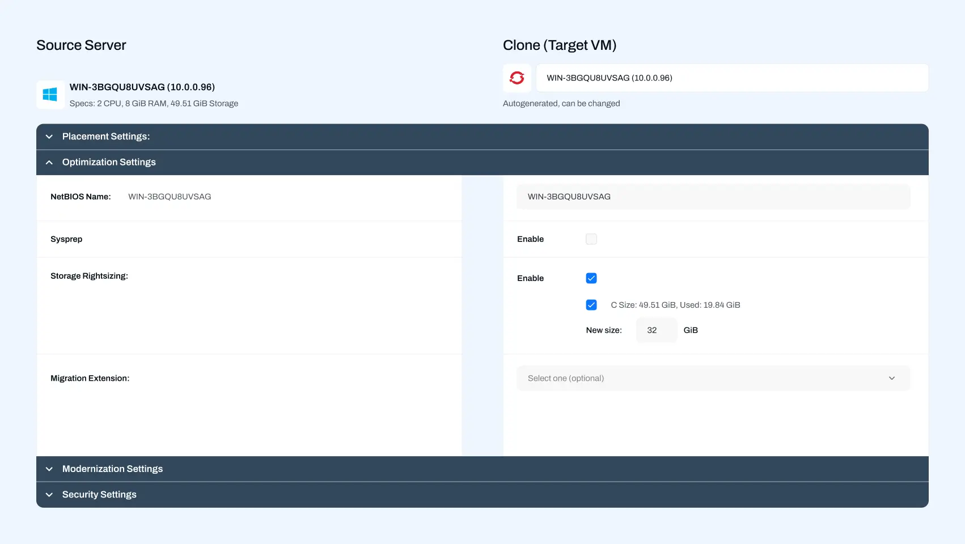Edit the clone target VM name field
The image size is (965, 544).
tap(731, 78)
